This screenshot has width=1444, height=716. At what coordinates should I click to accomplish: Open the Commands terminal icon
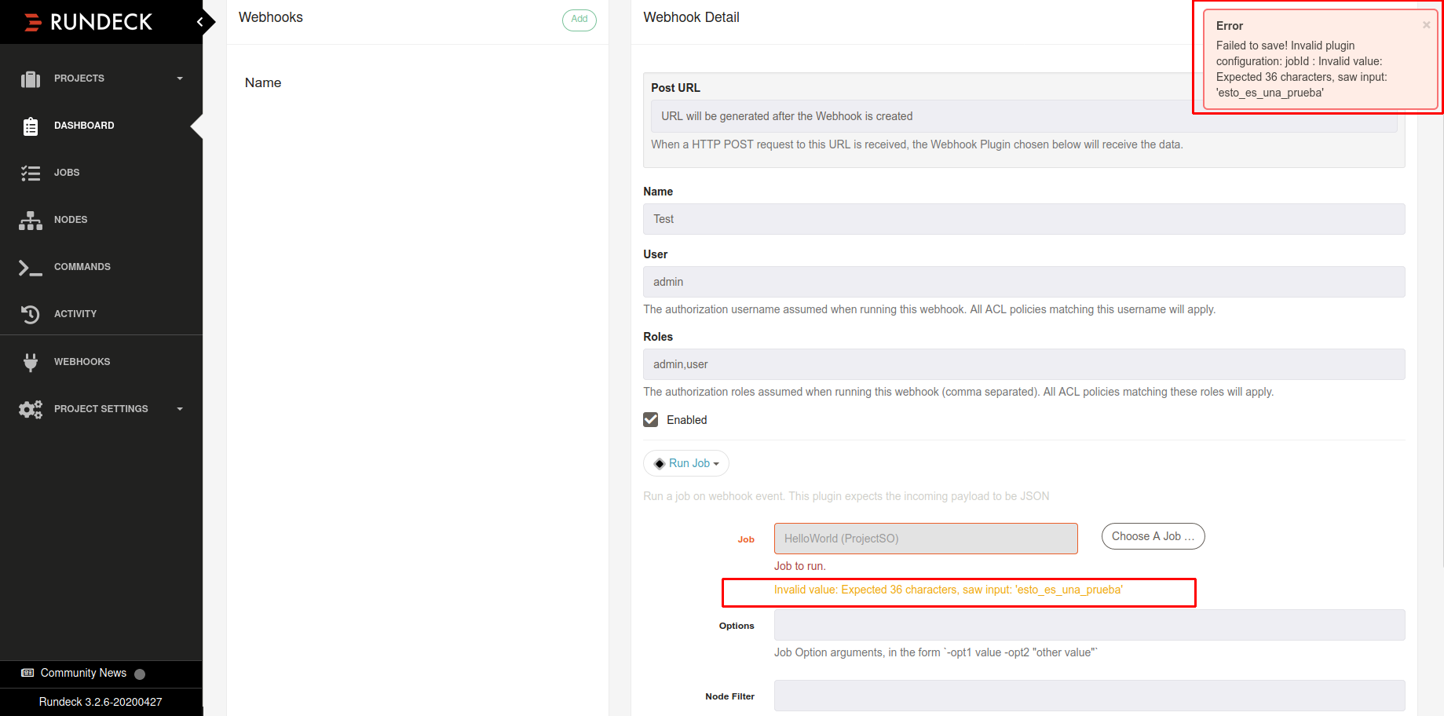click(x=31, y=267)
